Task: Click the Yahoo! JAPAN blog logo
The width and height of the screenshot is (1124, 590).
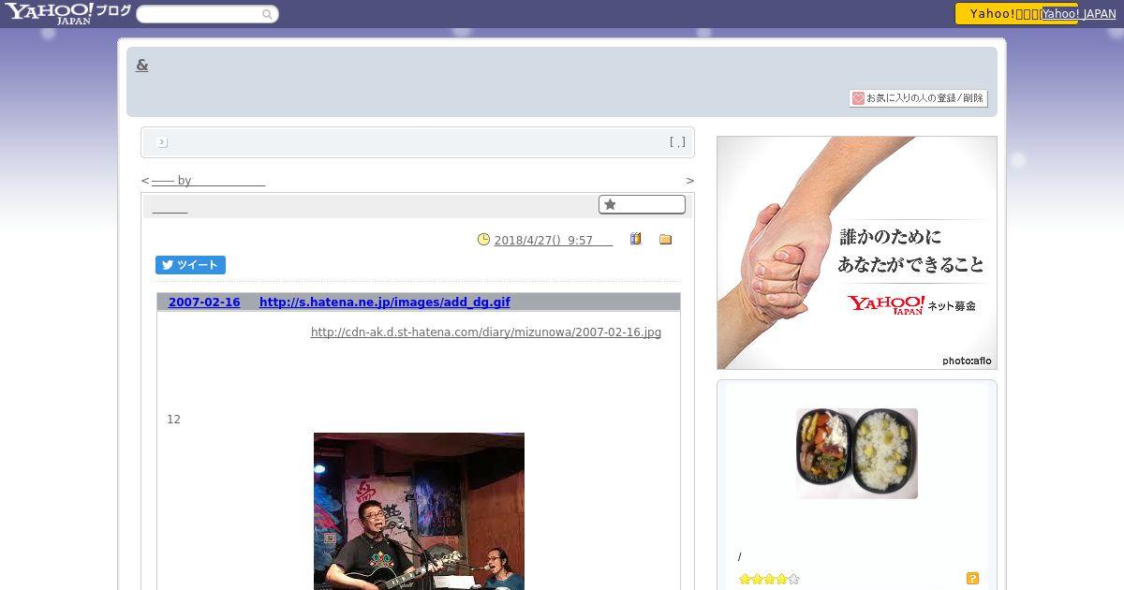Action: pyautogui.click(x=67, y=13)
